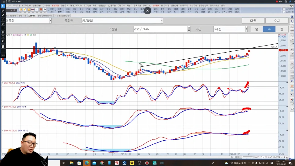Click the 기준일 date input field
The width and height of the screenshot is (295, 166).
(161, 29)
